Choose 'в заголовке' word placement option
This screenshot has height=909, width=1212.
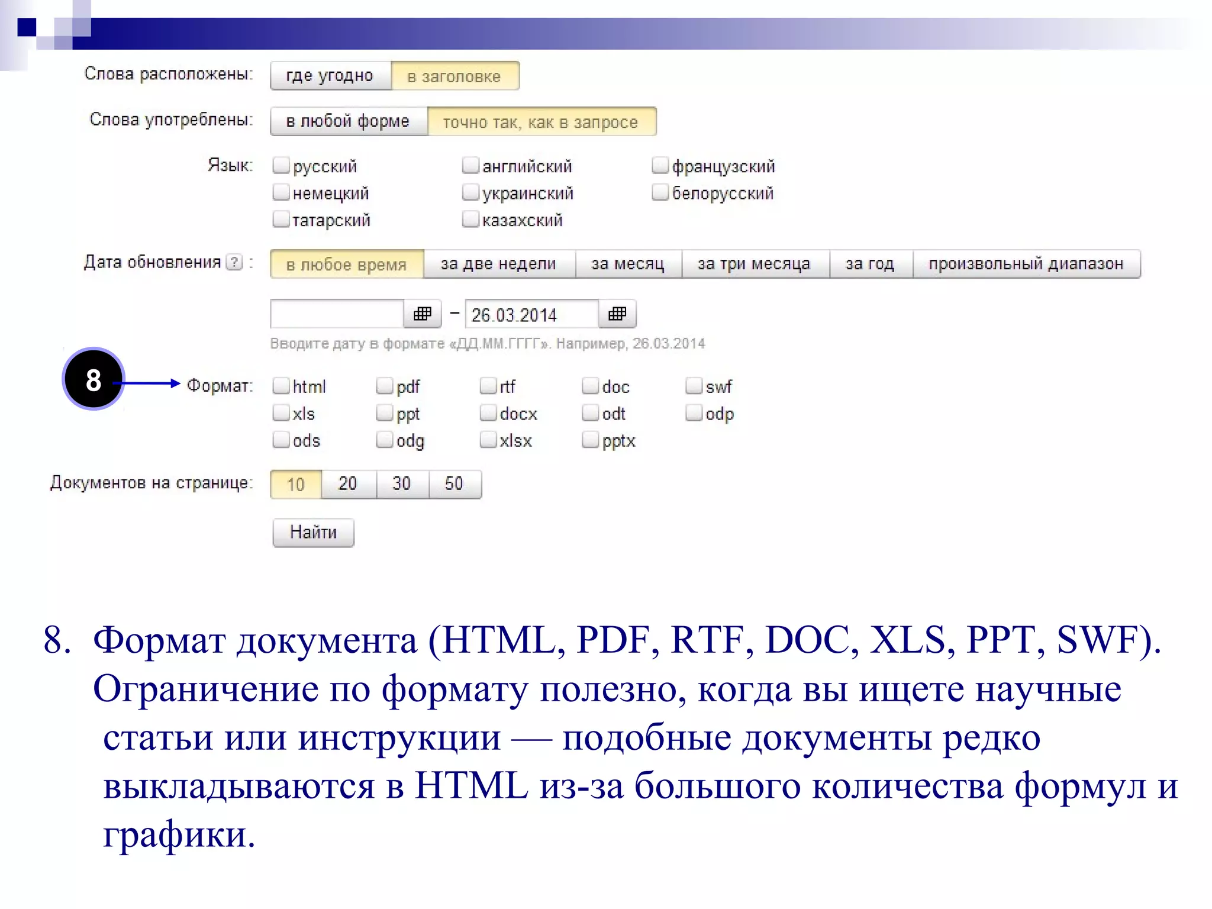tap(455, 76)
